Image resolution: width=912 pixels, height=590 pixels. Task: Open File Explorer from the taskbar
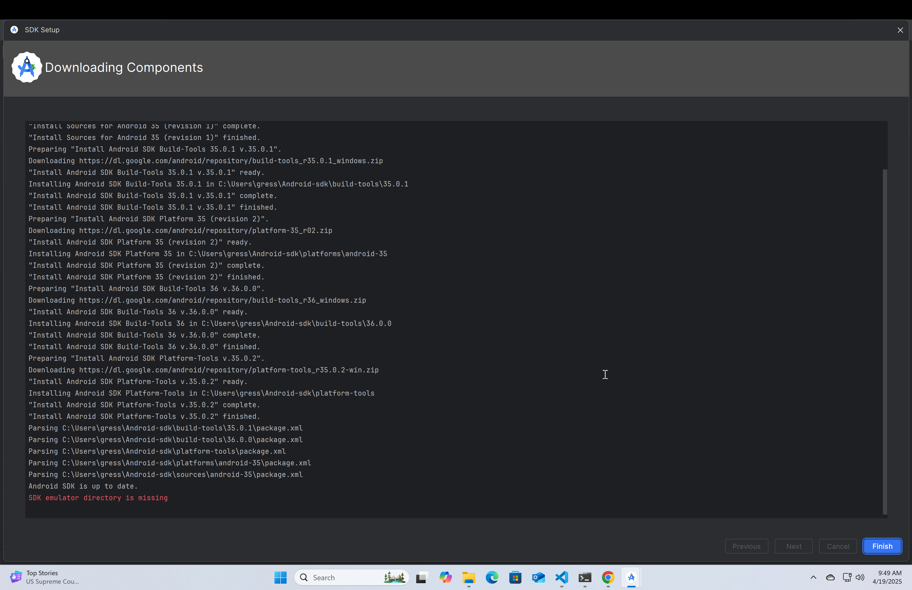pos(468,577)
